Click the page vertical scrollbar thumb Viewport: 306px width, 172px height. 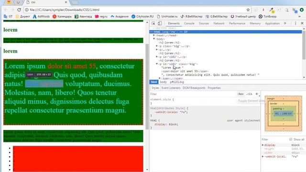[147, 86]
